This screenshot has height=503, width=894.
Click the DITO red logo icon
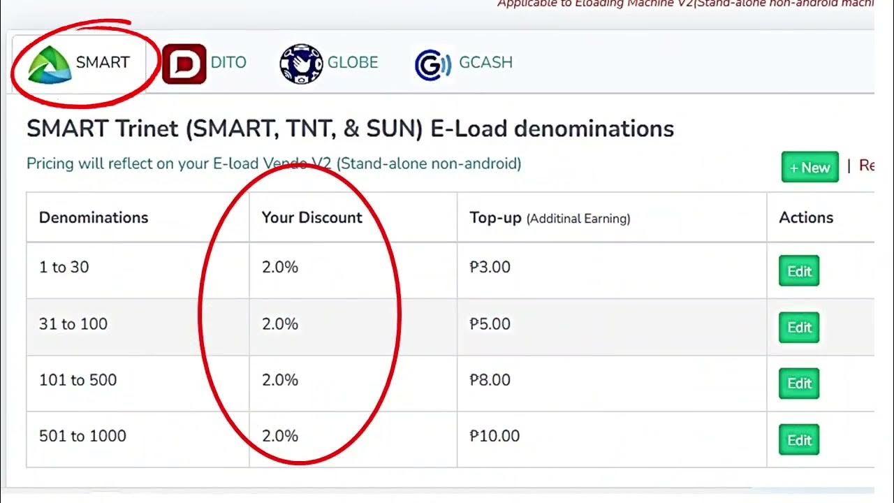point(184,64)
